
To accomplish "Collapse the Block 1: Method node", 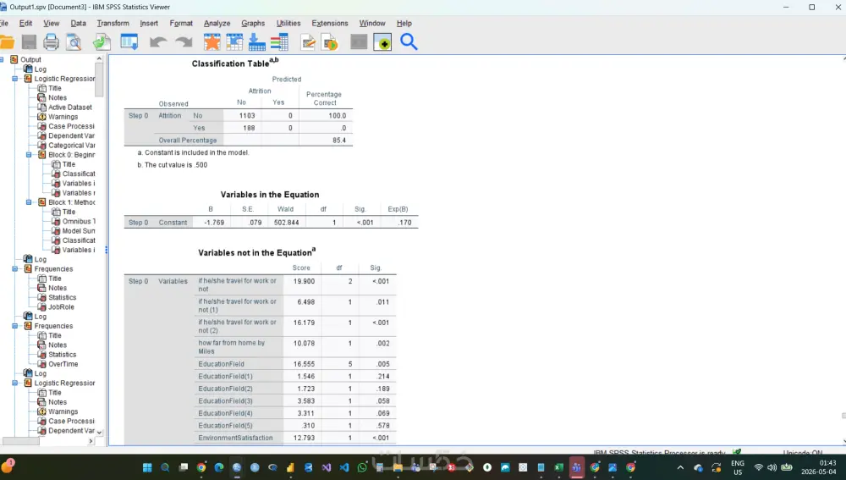I will 29,202.
